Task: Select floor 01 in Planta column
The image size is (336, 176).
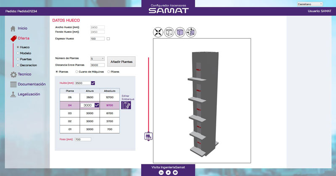Action: coord(70,129)
